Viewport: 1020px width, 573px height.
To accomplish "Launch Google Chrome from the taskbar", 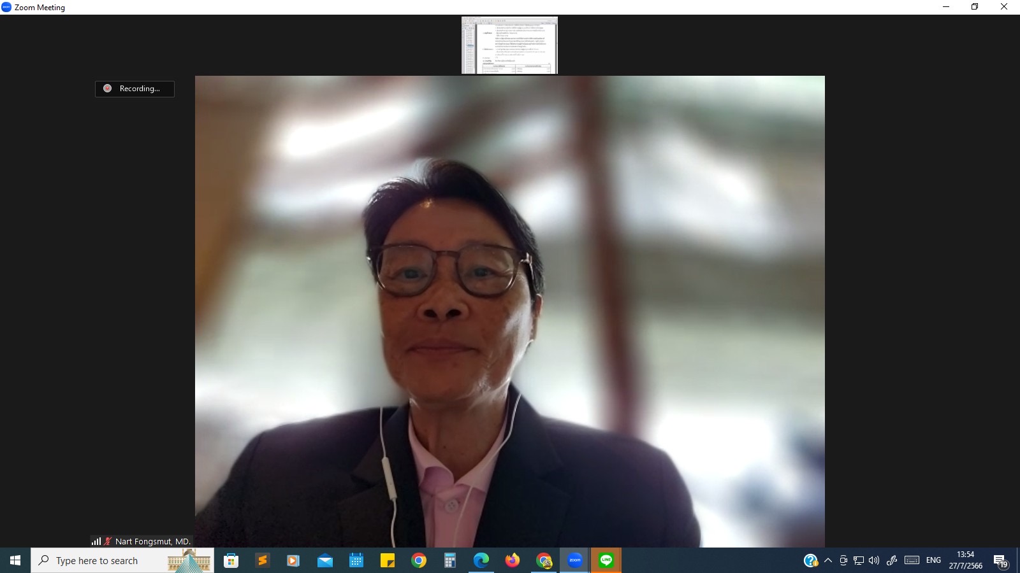I will 419,560.
